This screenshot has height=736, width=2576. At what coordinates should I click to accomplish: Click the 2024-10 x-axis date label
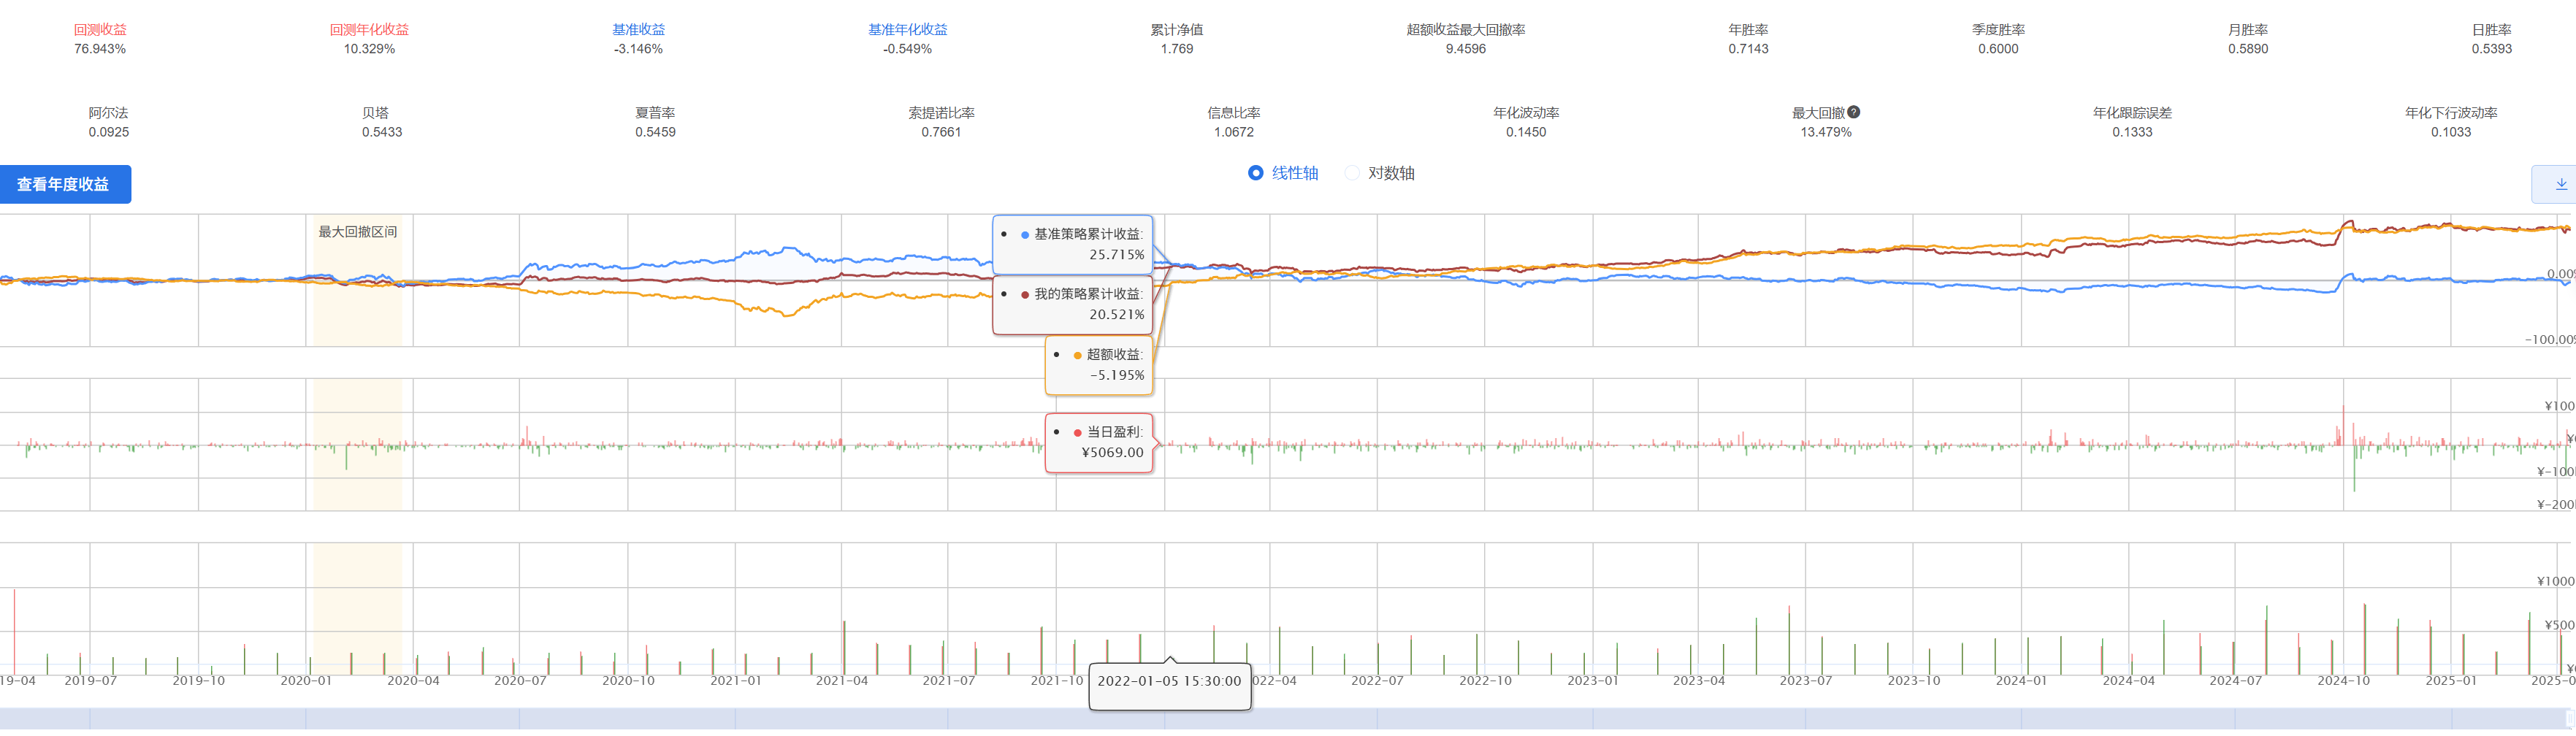(2343, 681)
